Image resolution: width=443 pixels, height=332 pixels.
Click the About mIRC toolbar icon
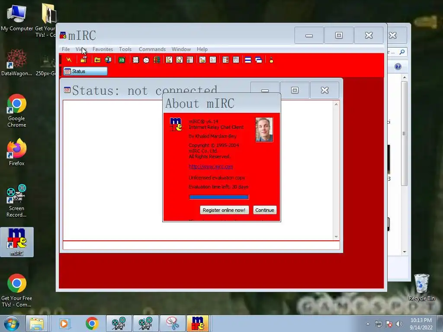coord(271,60)
